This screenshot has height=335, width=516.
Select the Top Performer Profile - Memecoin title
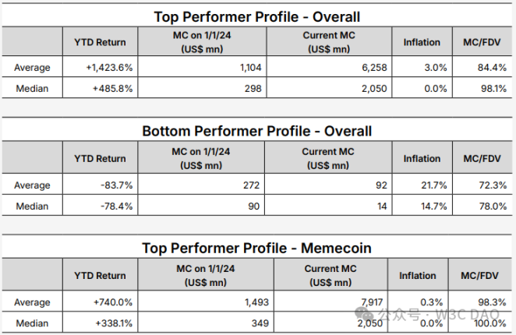pyautogui.click(x=256, y=248)
